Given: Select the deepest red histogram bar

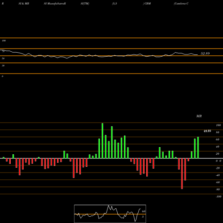Looking at the screenshot, I should coord(182,173).
